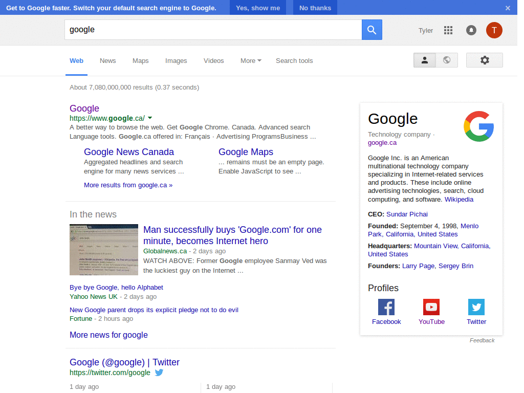Image resolution: width=524 pixels, height=393 pixels.
Task: Open the Wikipedia link in description
Action: [x=459, y=200]
